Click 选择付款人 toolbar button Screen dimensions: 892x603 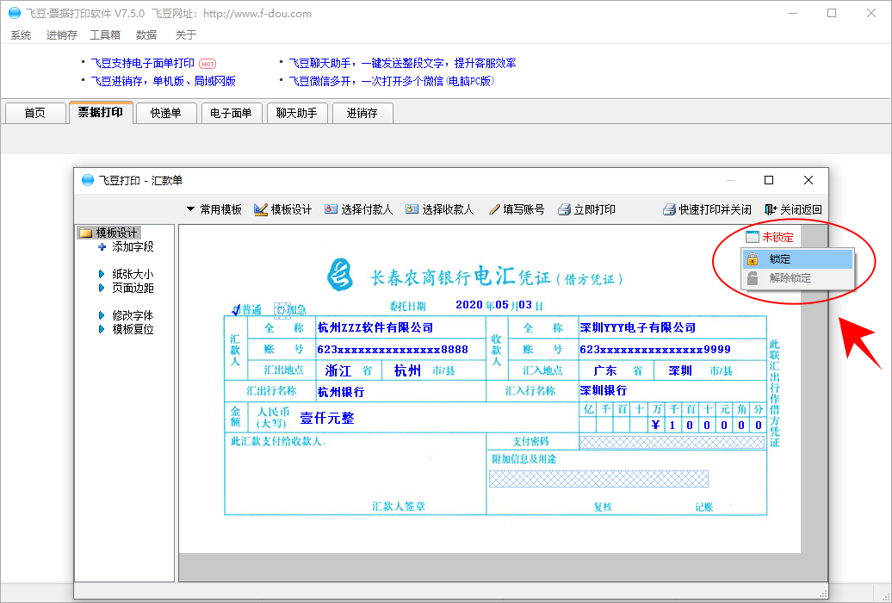(358, 209)
